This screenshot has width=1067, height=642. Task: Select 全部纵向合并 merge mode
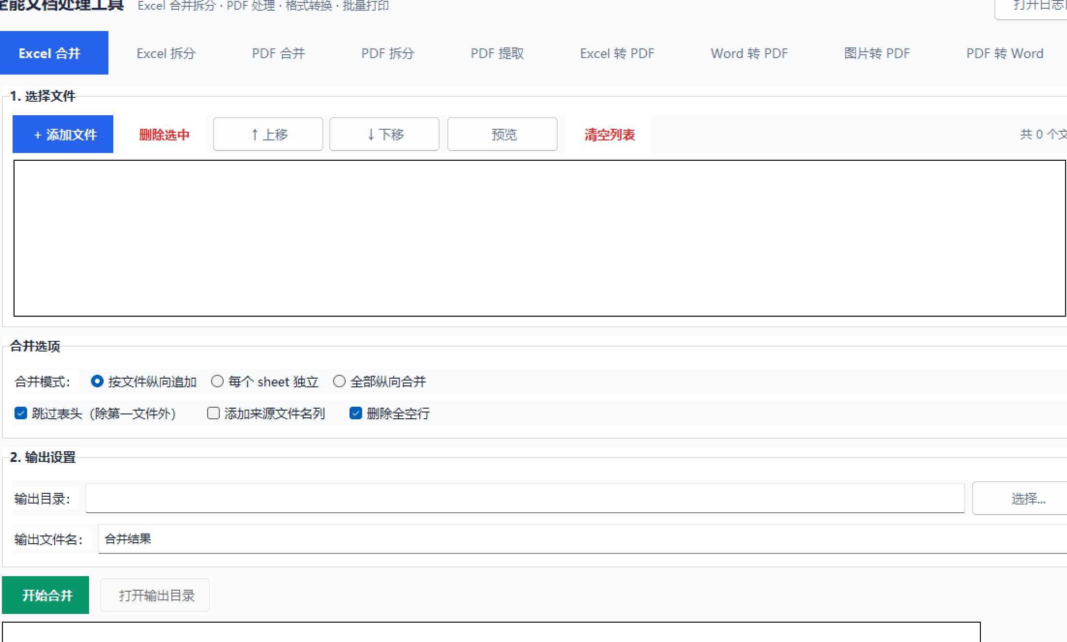tap(380, 382)
